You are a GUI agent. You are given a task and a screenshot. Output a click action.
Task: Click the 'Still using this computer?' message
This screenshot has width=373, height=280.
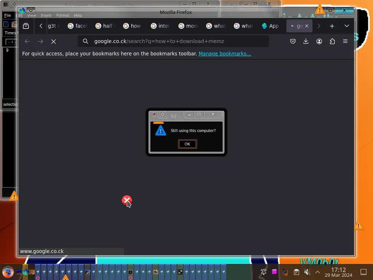[x=193, y=131]
